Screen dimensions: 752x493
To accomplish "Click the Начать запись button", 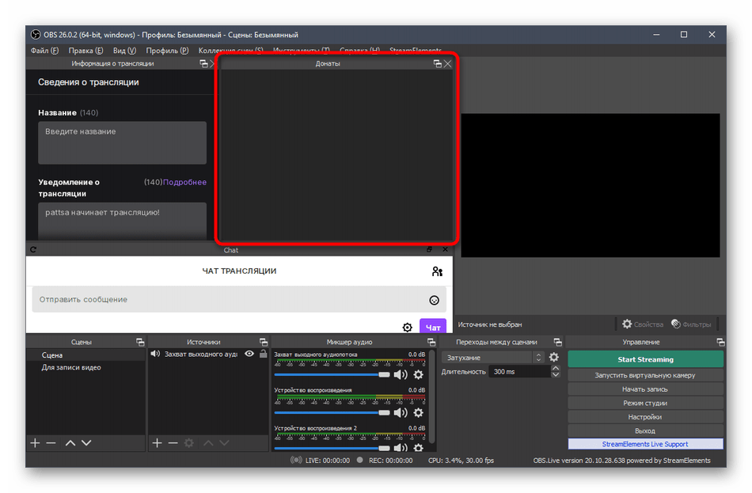I will [645, 389].
